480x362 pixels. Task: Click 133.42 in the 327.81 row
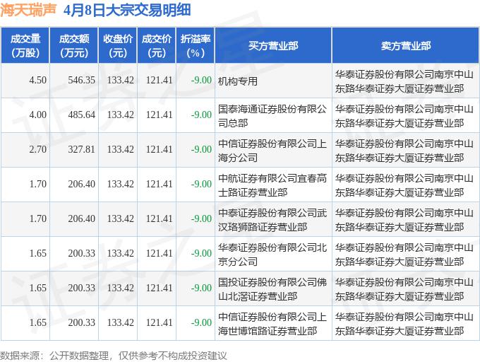coord(120,150)
